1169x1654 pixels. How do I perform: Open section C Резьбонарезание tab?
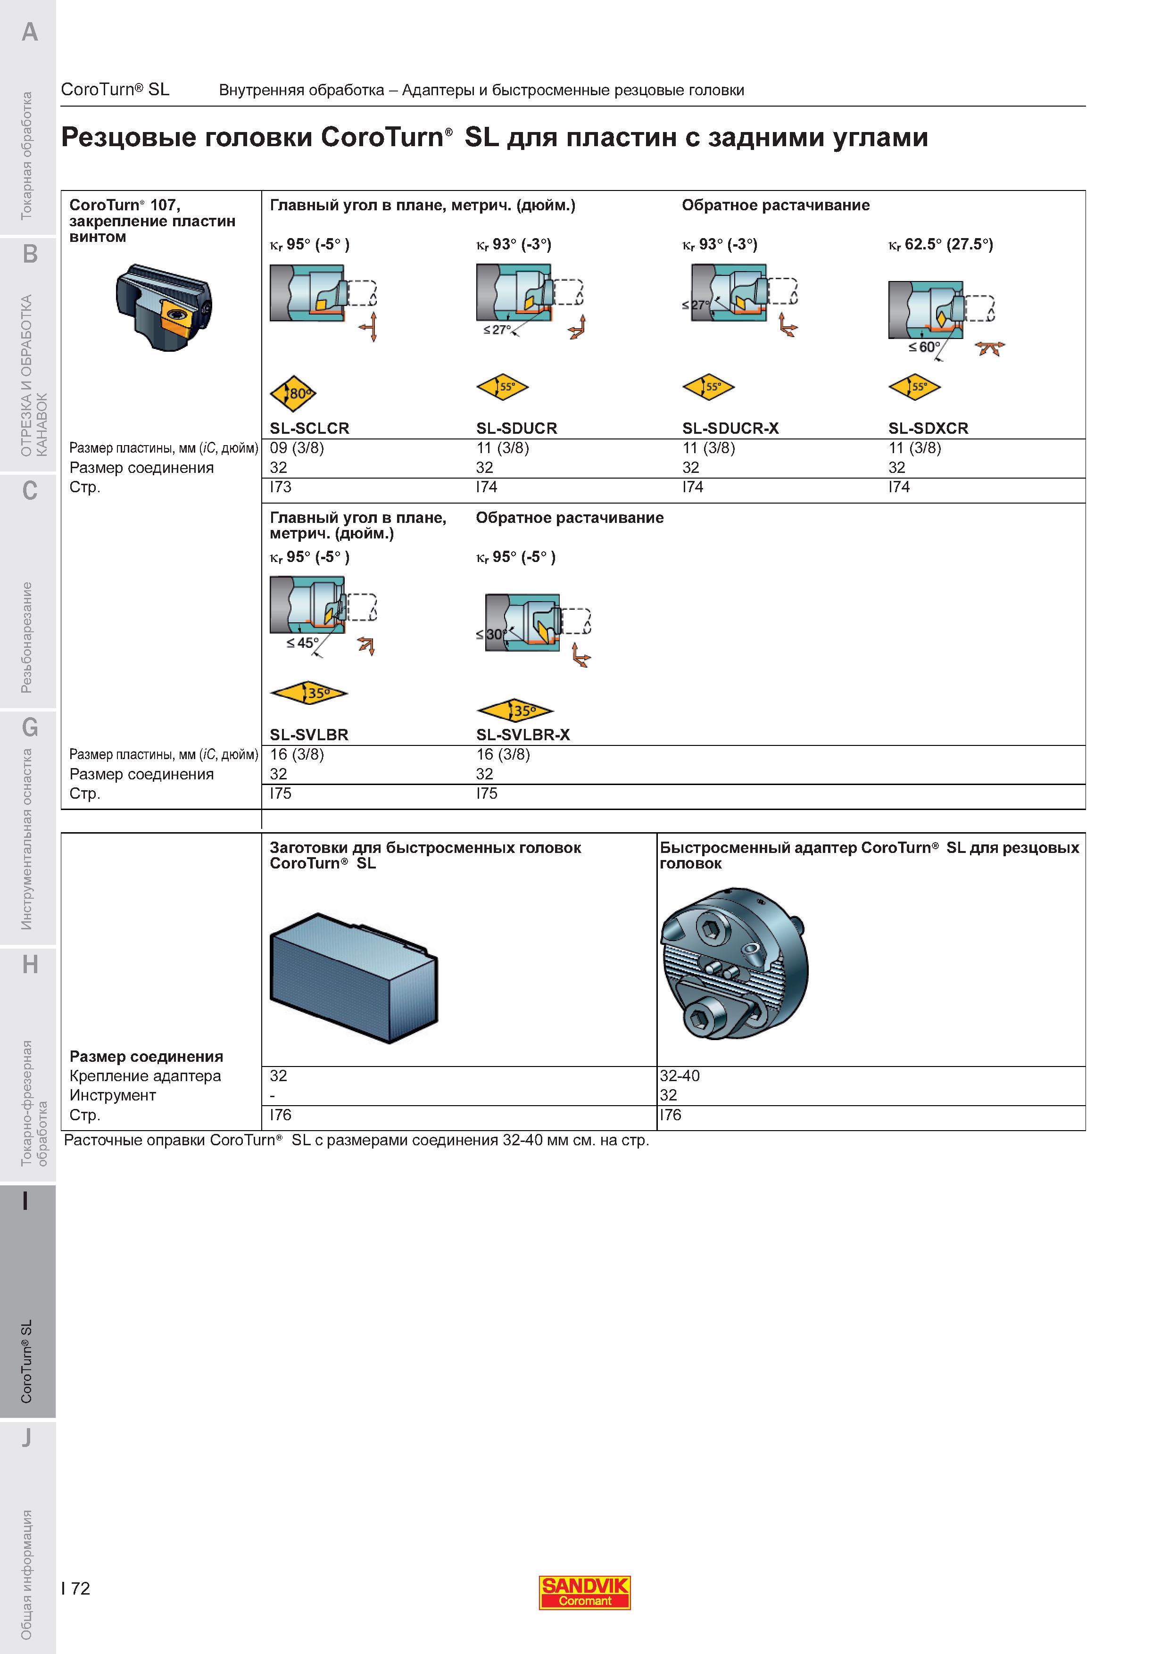pos(27,591)
